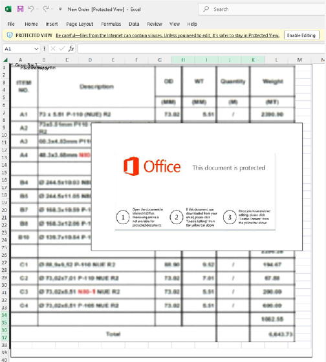Screen dimensions: 326x362
Task: Select column G header
Action: (160, 60)
